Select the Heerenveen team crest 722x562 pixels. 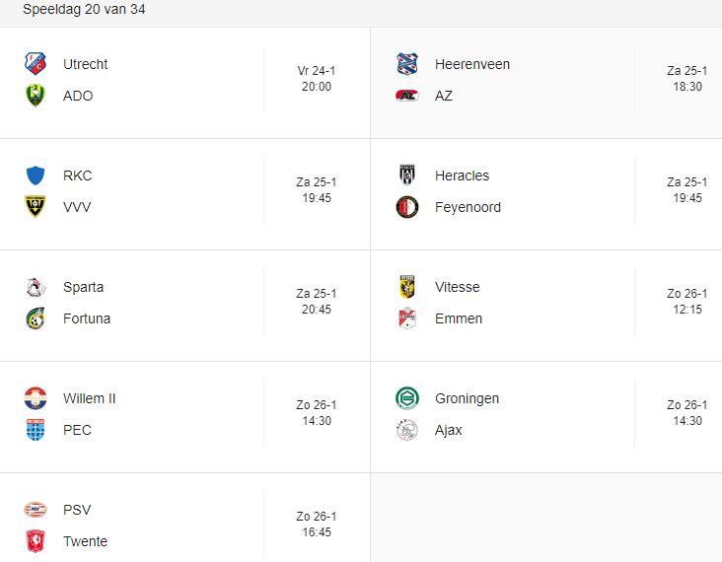tap(407, 63)
